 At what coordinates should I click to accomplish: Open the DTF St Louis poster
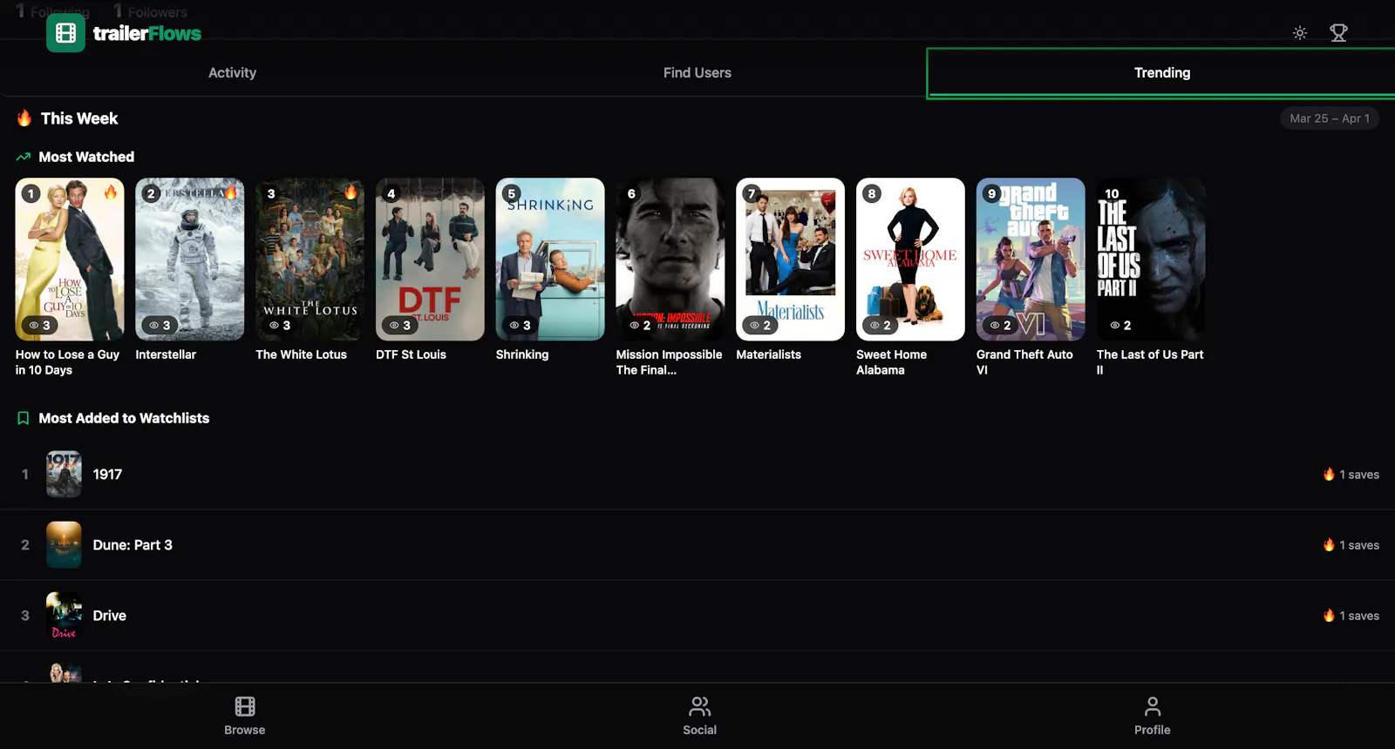(430, 260)
